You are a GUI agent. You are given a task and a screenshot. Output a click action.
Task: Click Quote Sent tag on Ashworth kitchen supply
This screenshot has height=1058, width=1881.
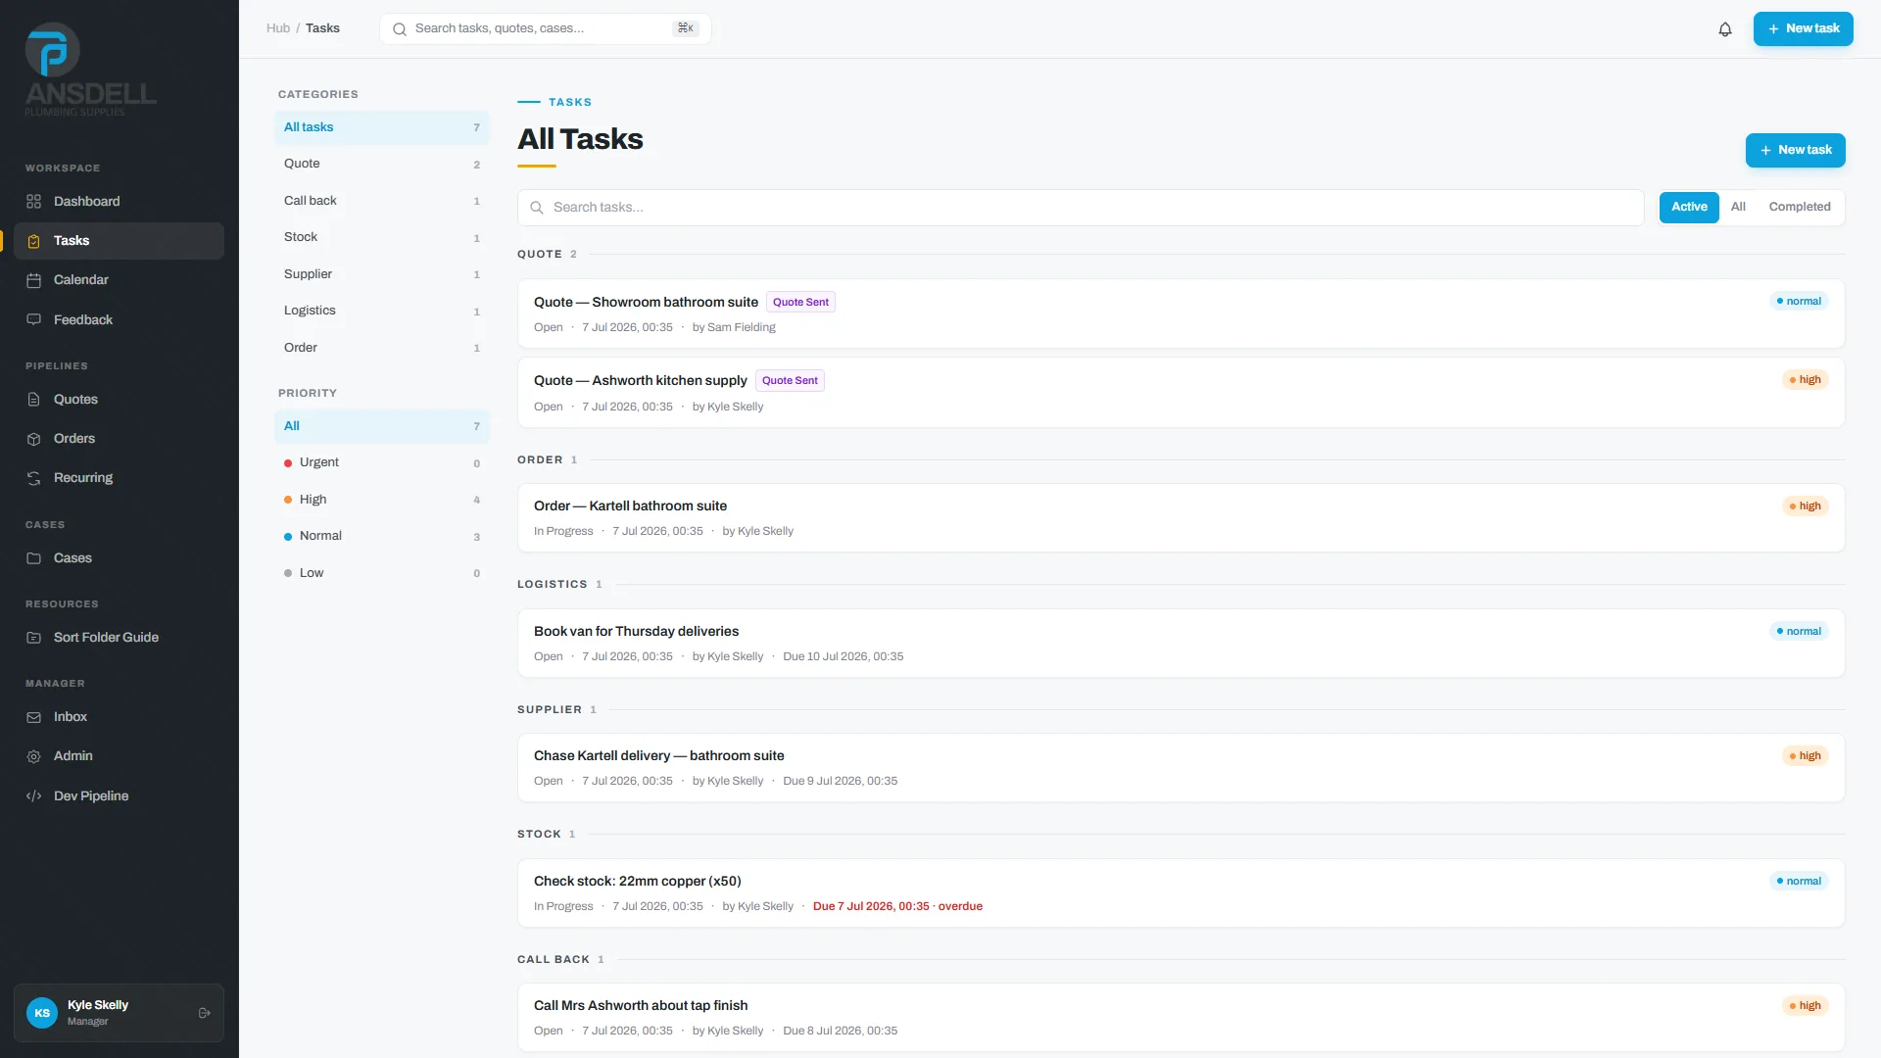coord(790,380)
